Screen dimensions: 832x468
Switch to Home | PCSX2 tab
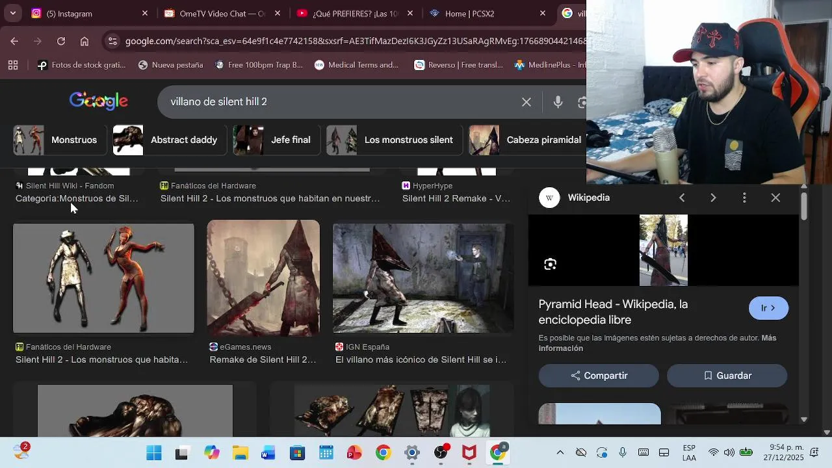(487, 13)
